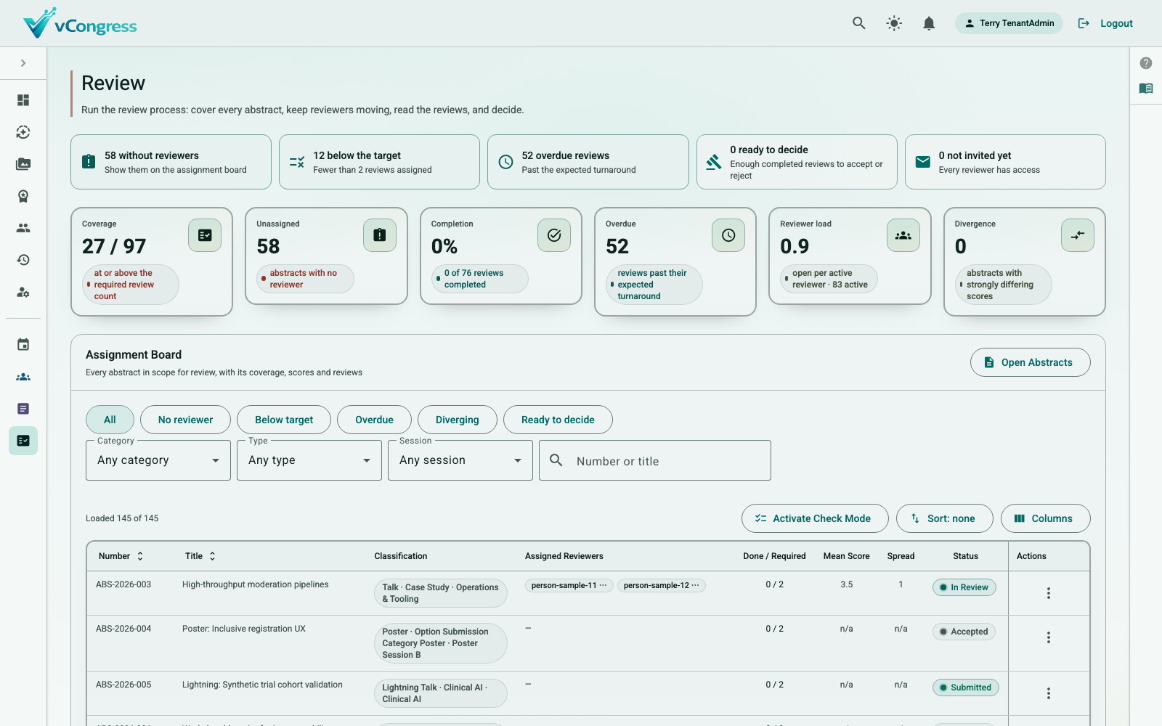Open '0 not invited yet' action card
This screenshot has height=726, width=1162.
(1005, 162)
